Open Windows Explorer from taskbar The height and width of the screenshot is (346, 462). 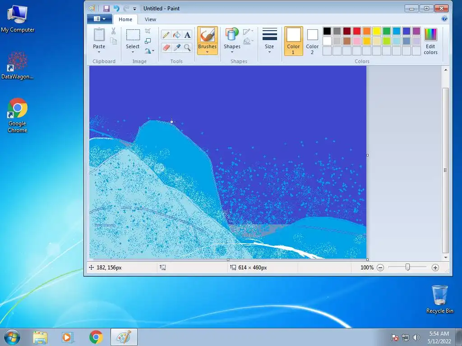(40, 337)
